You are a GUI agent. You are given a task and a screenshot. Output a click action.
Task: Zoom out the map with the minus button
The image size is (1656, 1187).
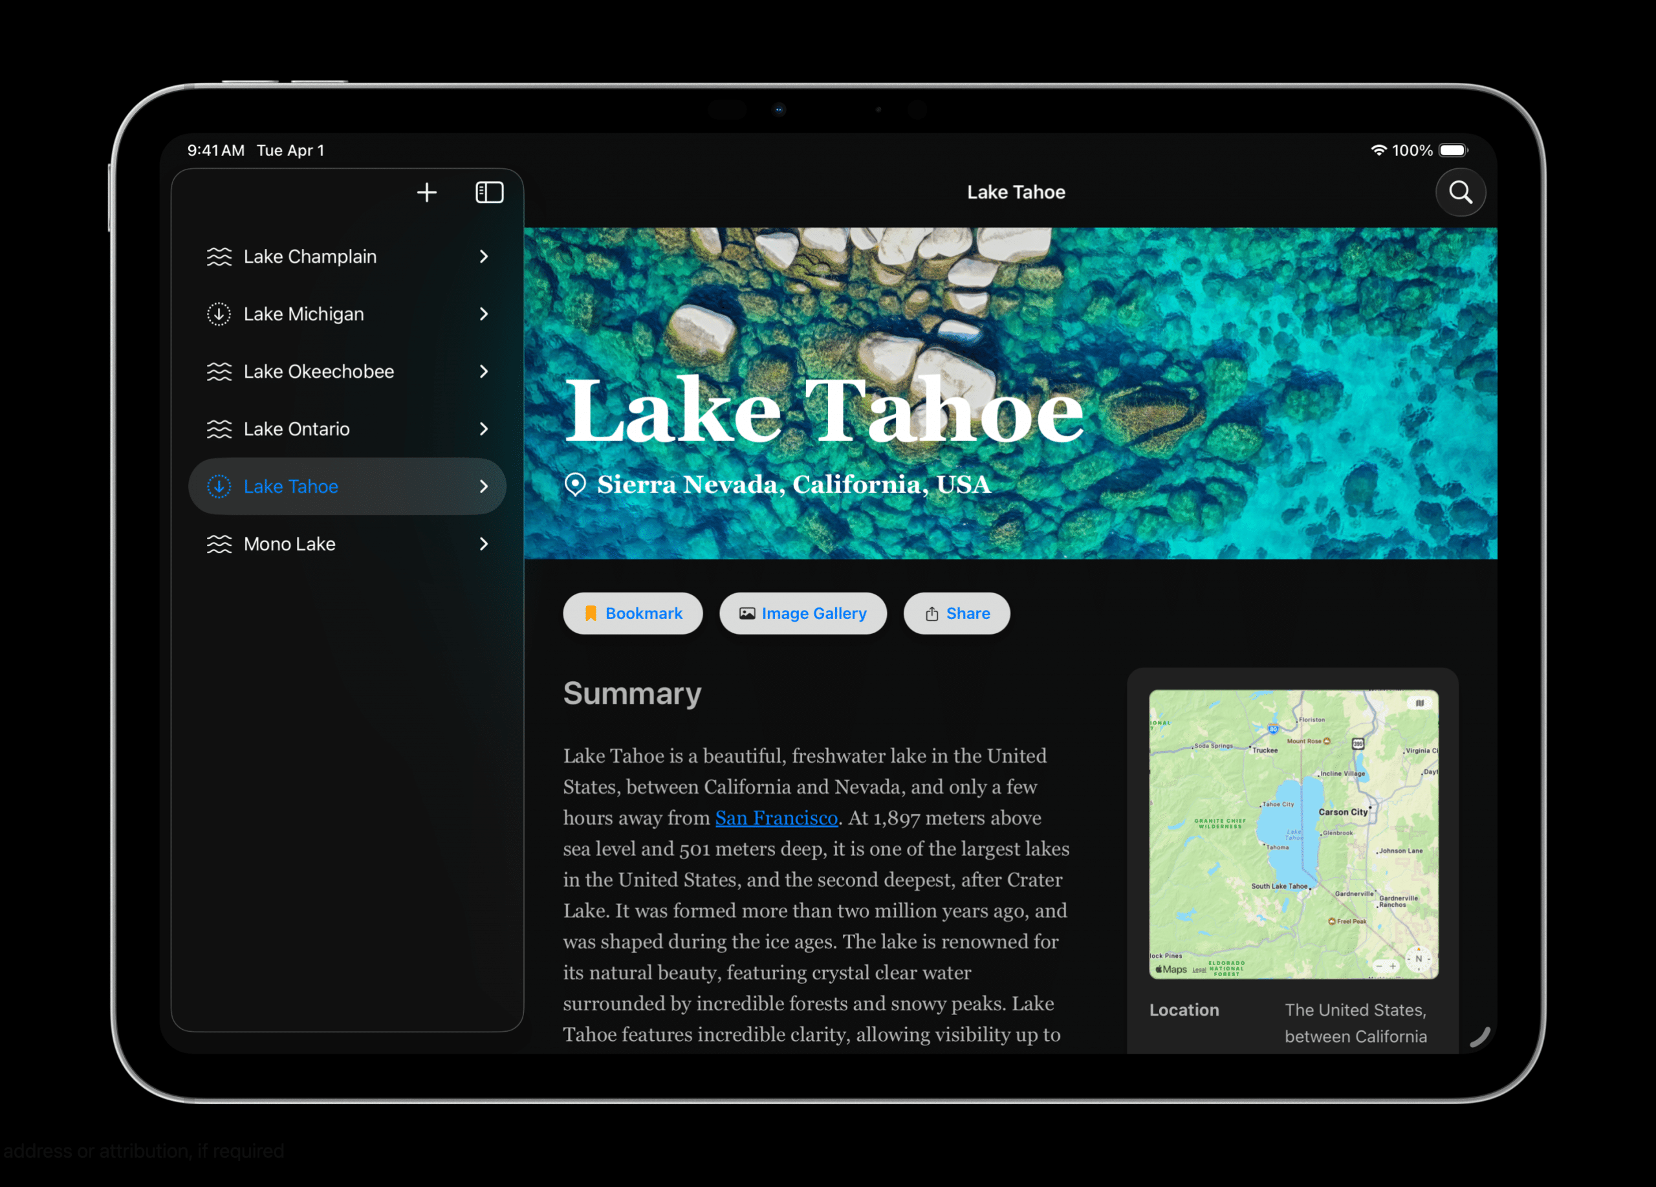pyautogui.click(x=1378, y=966)
